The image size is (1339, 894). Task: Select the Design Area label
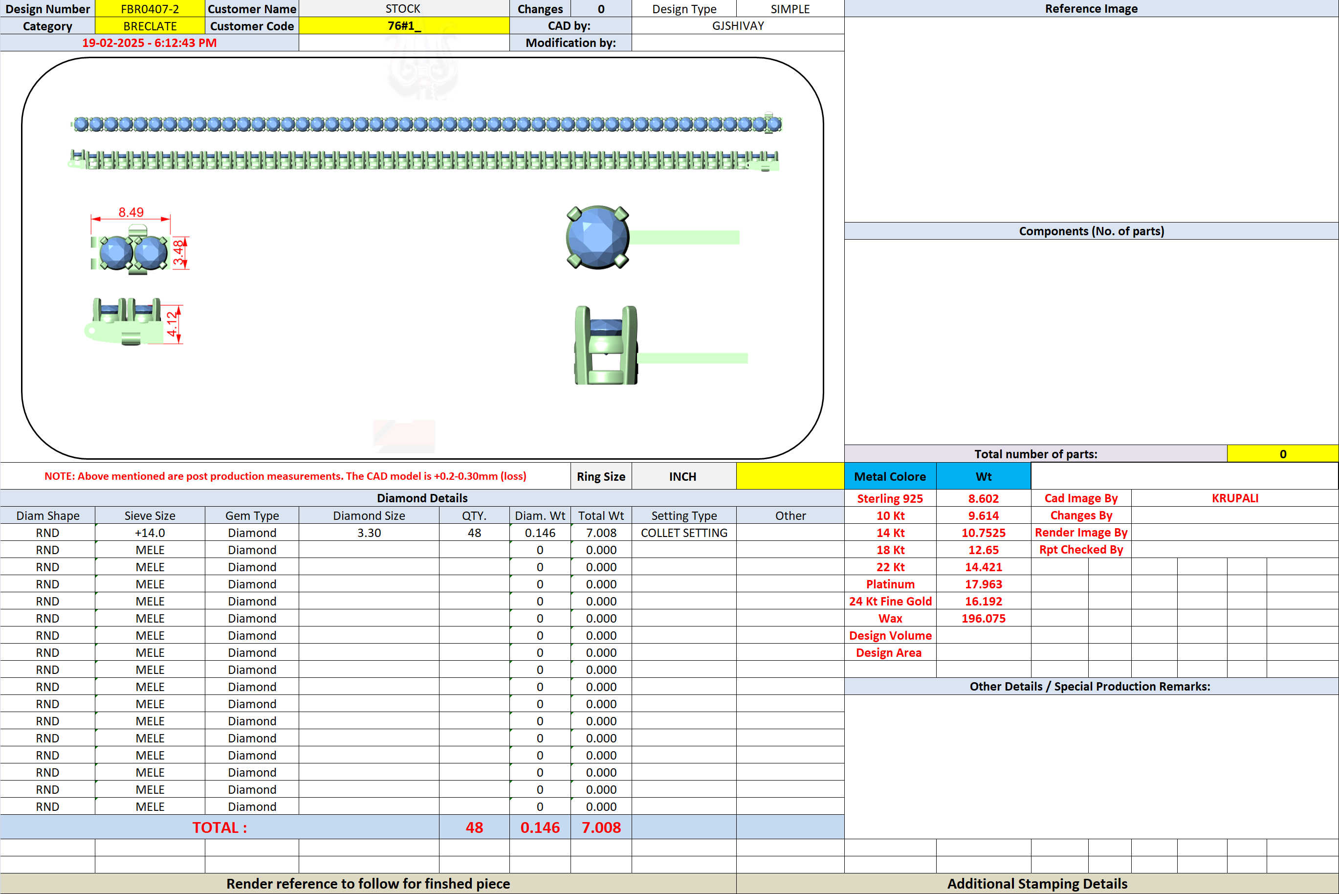pyautogui.click(x=890, y=652)
